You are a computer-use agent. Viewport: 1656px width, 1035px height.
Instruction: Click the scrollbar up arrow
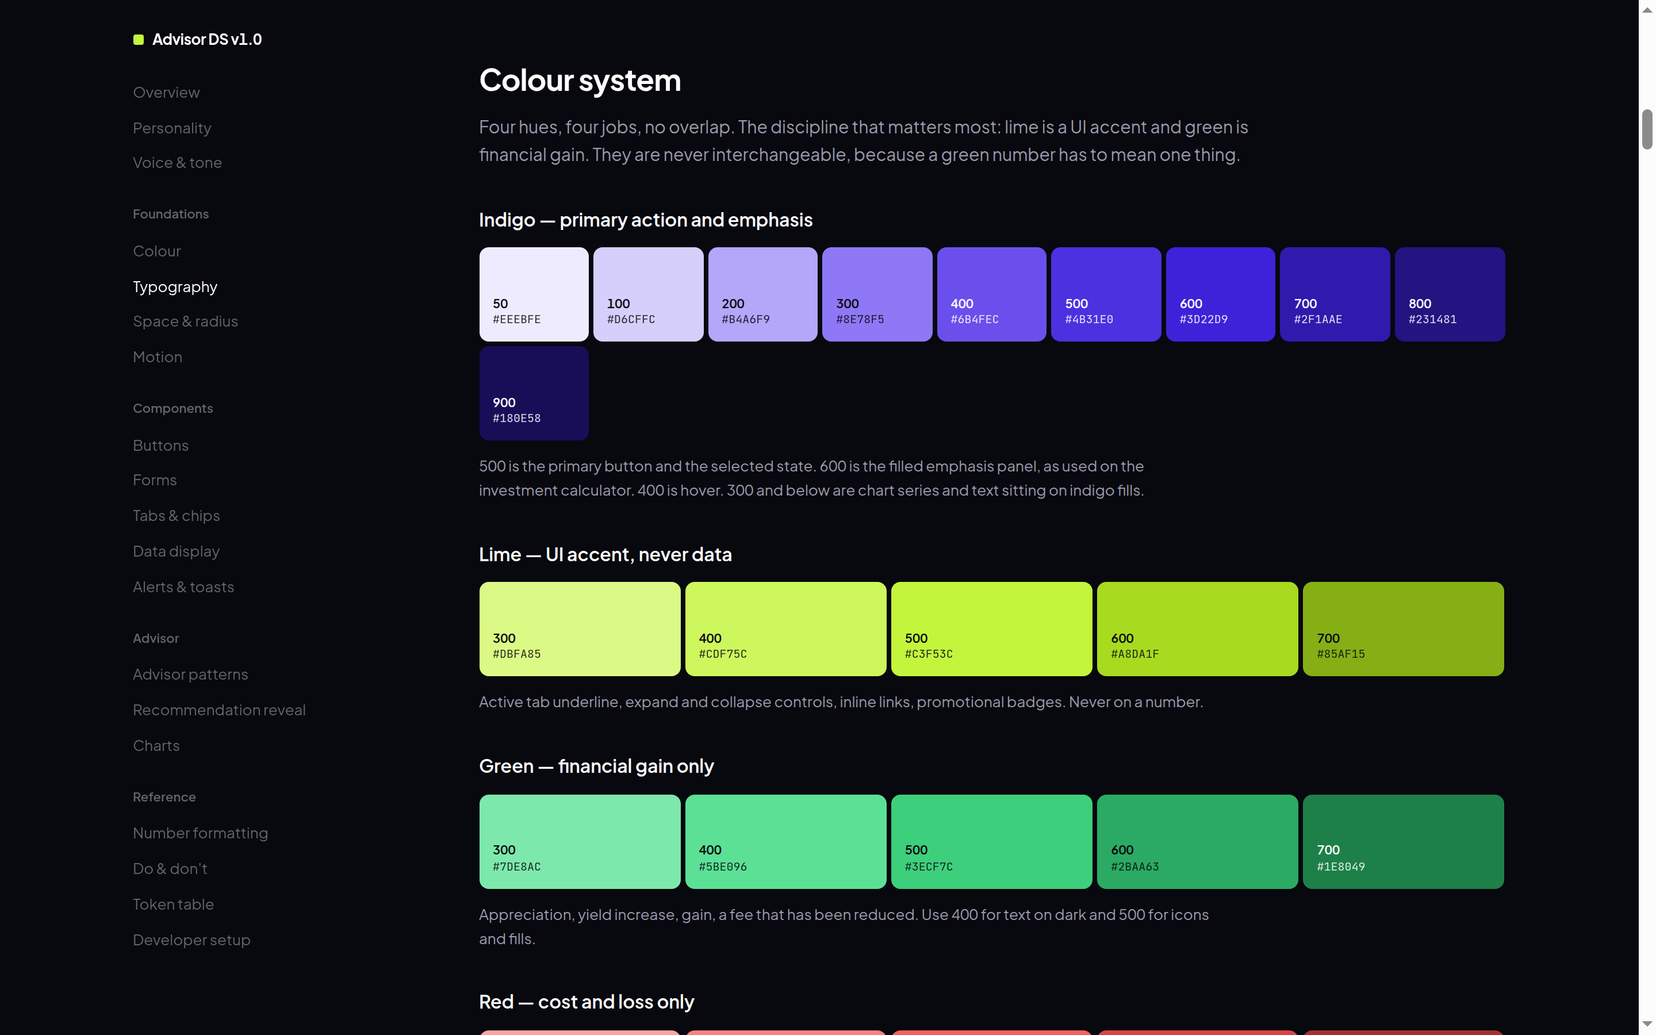coord(1647,10)
